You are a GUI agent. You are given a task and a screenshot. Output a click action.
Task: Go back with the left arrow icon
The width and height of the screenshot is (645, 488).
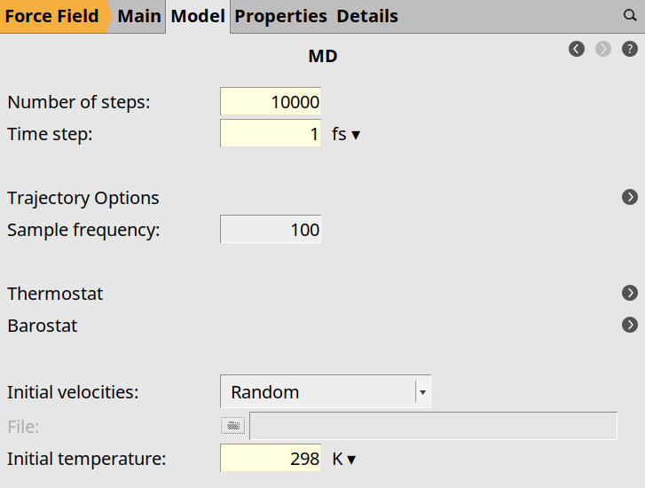coord(577,49)
